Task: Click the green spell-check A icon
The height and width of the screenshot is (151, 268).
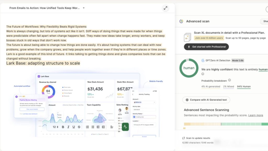Action: 125,127
